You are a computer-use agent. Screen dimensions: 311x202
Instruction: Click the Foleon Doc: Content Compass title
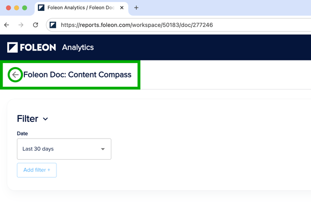coord(77,75)
